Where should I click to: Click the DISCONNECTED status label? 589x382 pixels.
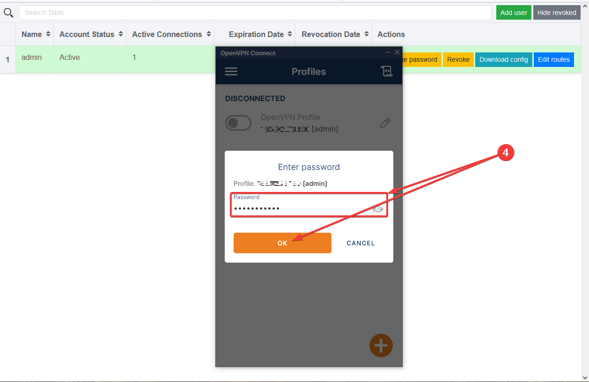255,98
